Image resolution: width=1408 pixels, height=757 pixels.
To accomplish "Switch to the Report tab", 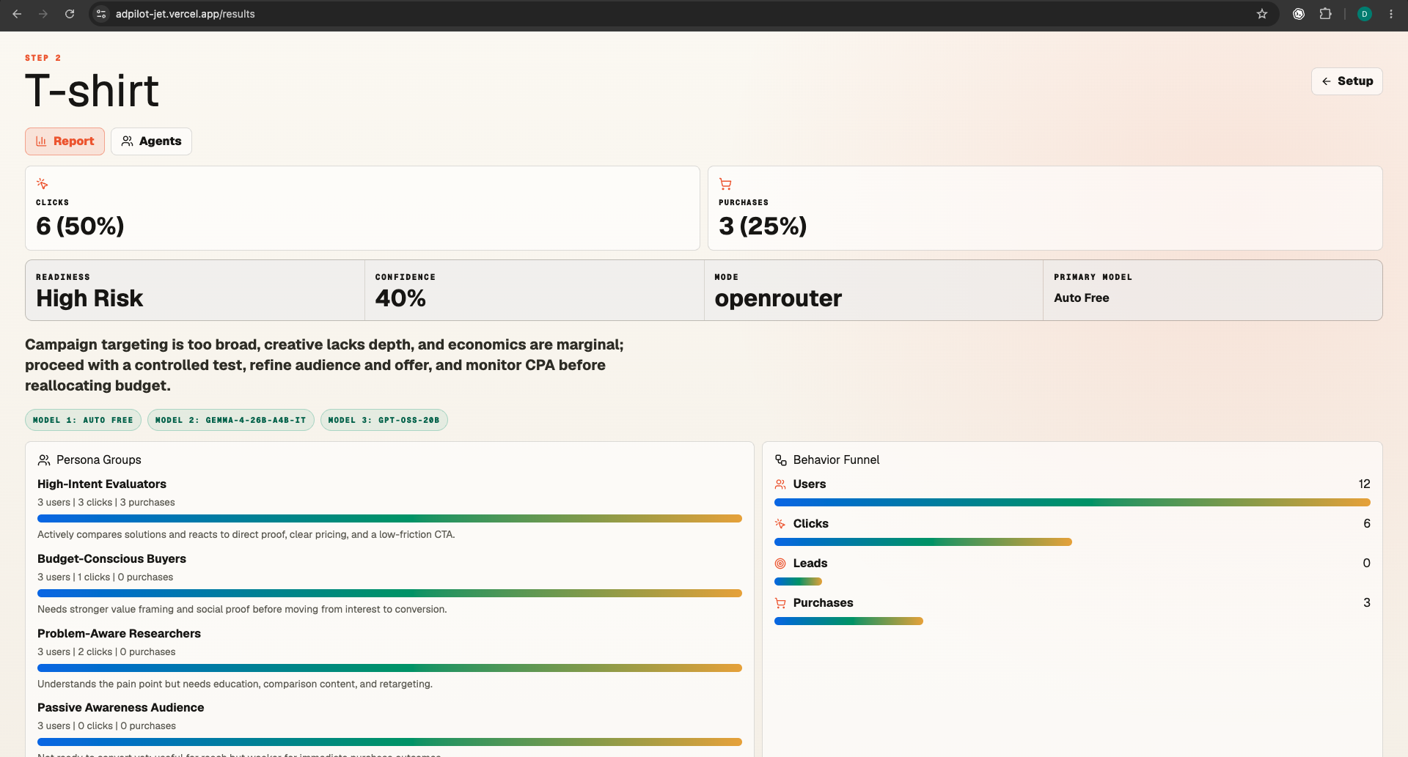I will tap(65, 141).
